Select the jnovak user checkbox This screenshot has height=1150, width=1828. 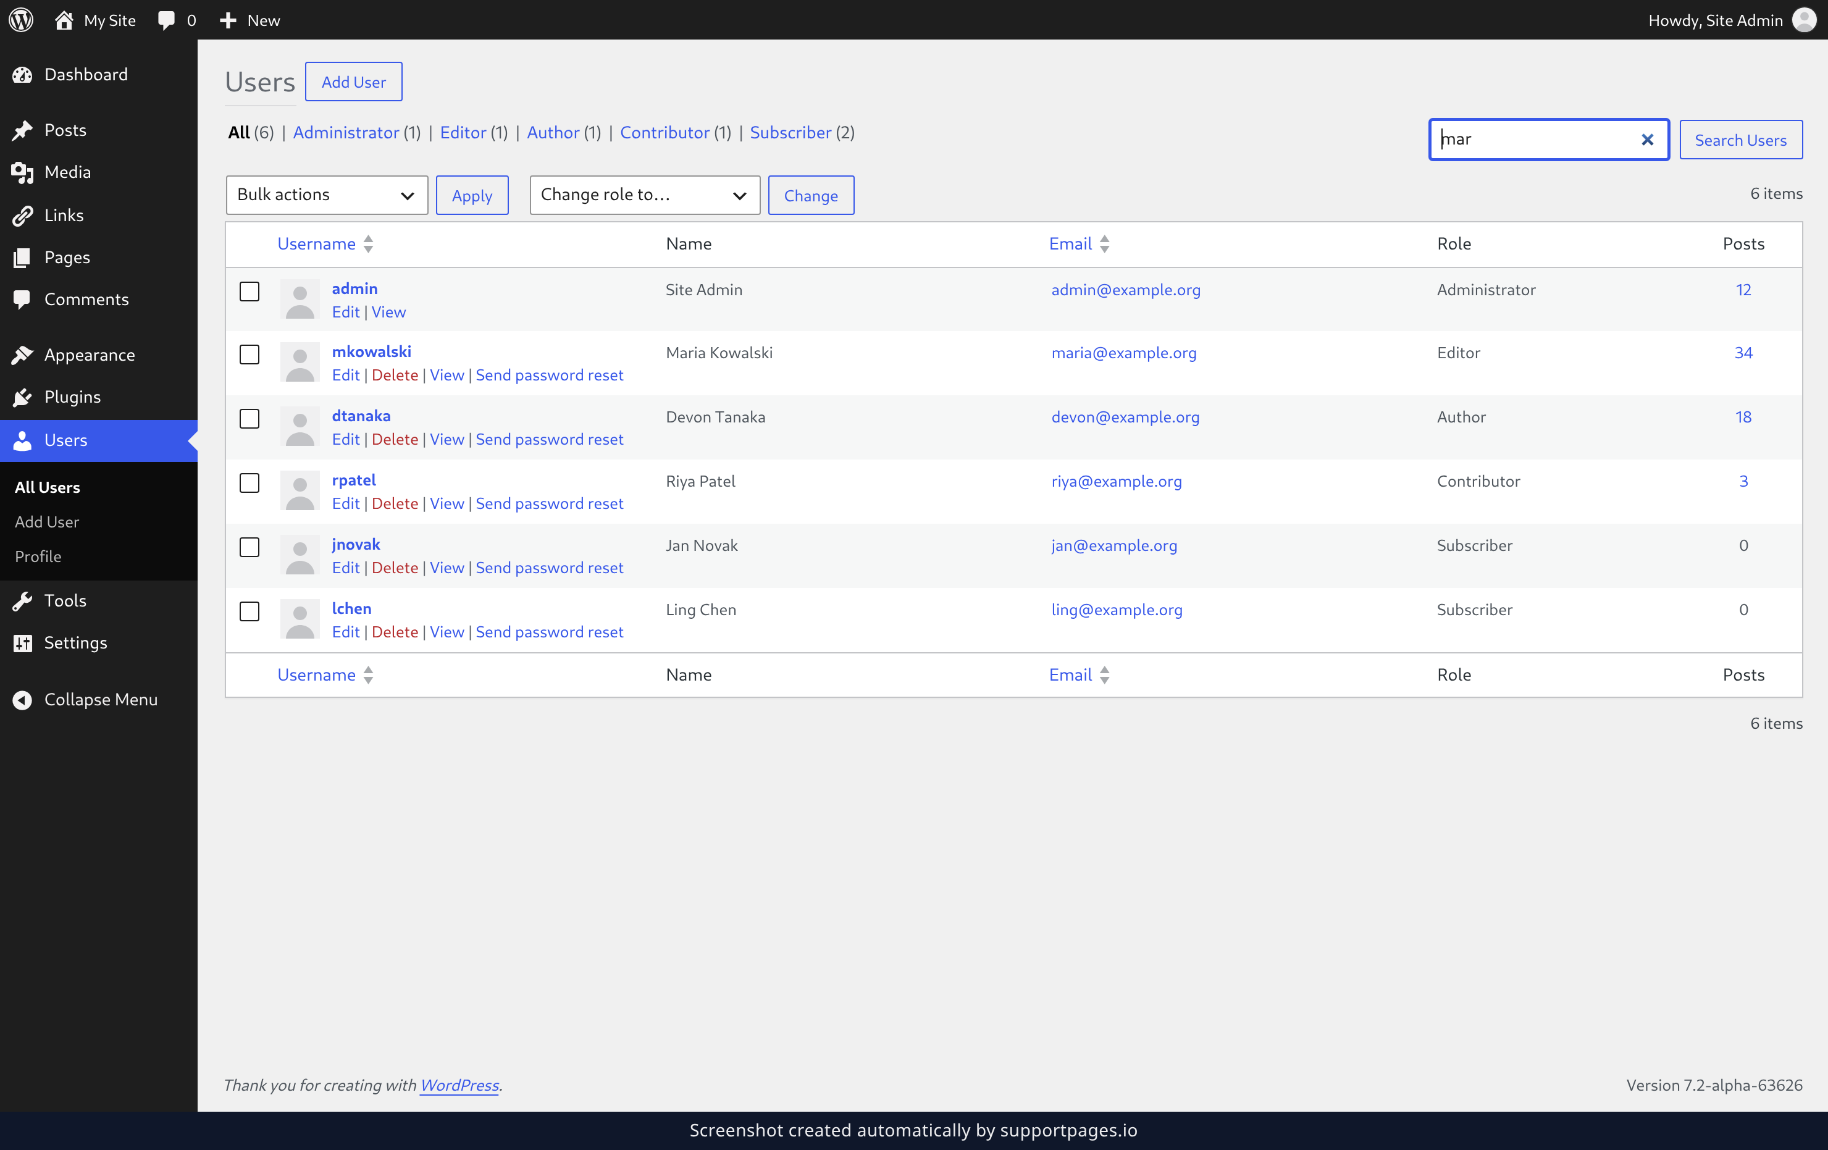[249, 547]
